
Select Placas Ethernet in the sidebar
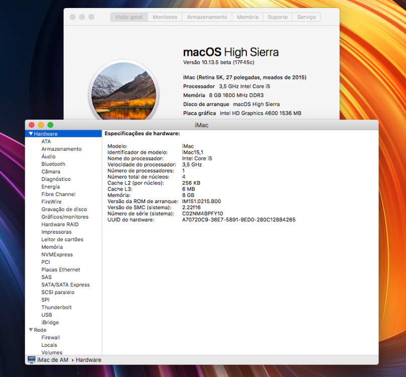tap(61, 269)
